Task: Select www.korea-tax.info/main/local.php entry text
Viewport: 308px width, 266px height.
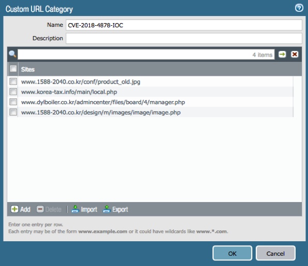Action: [69, 92]
